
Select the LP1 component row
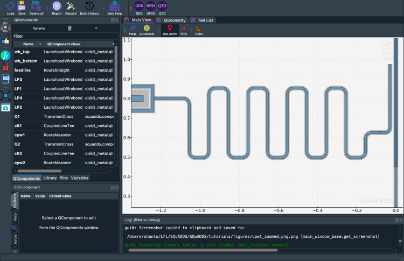(x=64, y=89)
